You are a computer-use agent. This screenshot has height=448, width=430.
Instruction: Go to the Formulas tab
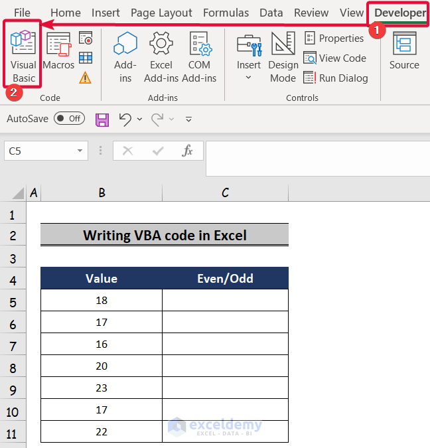(226, 13)
